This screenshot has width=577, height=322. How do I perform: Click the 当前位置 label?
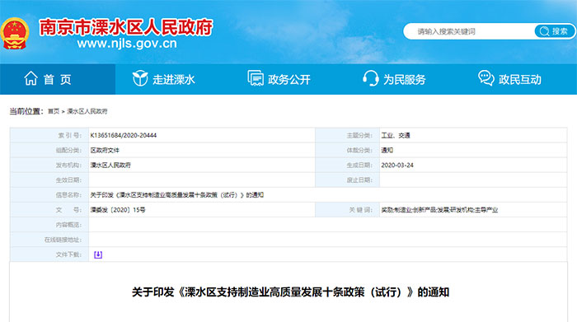[26, 111]
